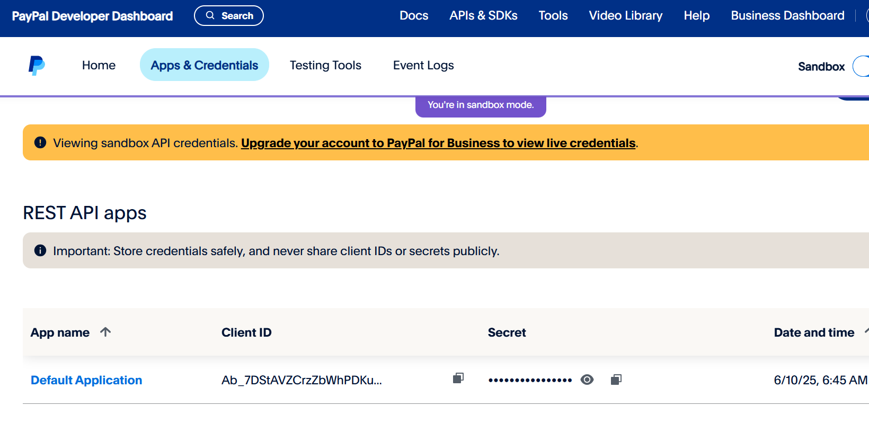Select the Apps & Credentials tab
Screen dimensions: 869x424
[205, 65]
